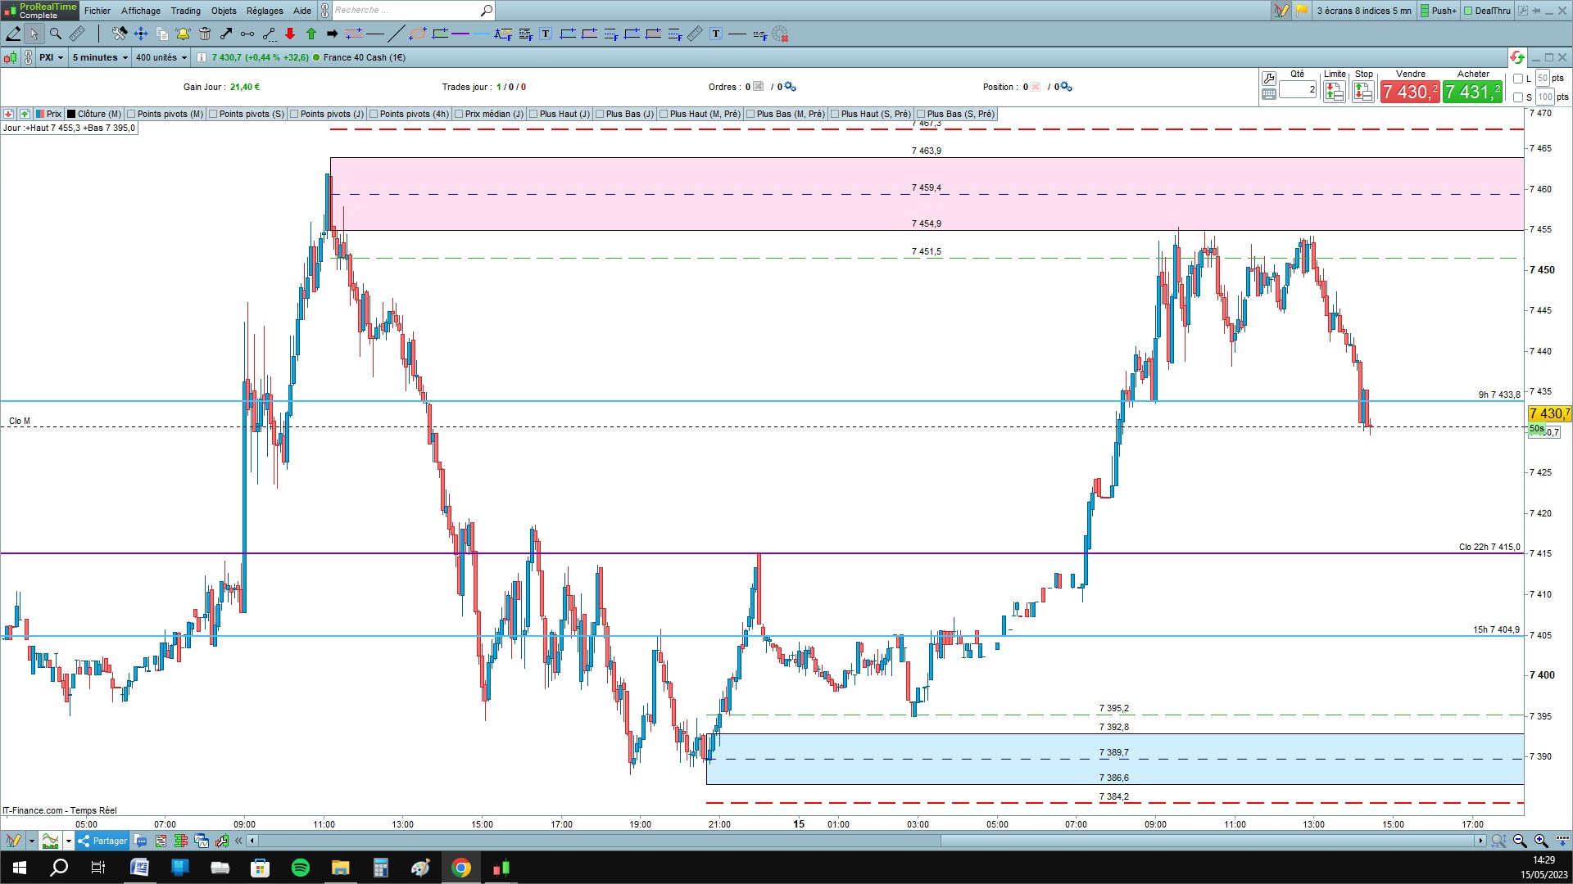This screenshot has height=884, width=1573.
Task: Click the trash delete objects icon
Action: coord(205,34)
